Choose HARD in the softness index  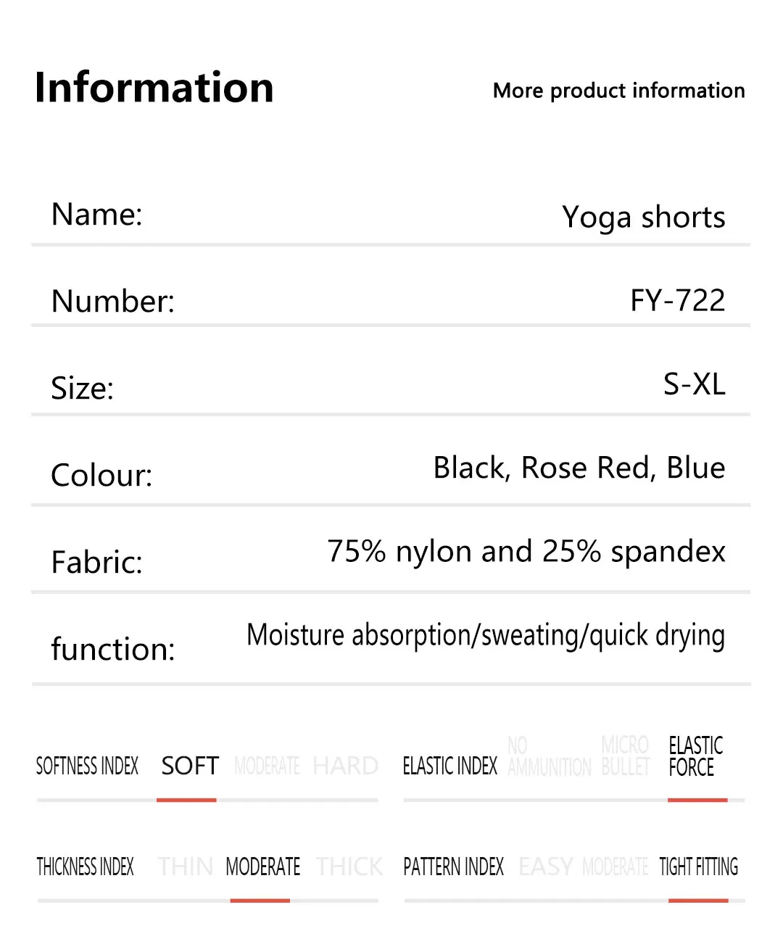pyautogui.click(x=345, y=766)
